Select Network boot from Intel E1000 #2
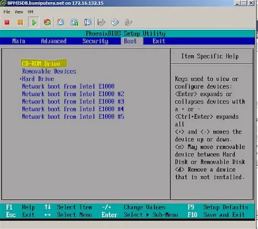 (73, 94)
